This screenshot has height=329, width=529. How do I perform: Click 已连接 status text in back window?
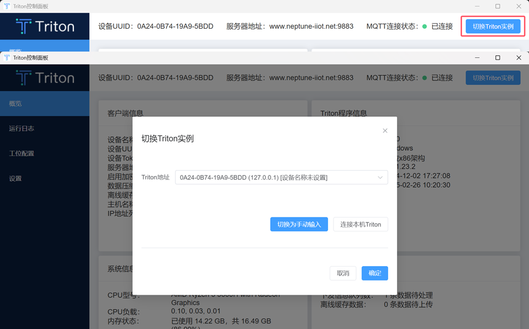[x=442, y=26]
